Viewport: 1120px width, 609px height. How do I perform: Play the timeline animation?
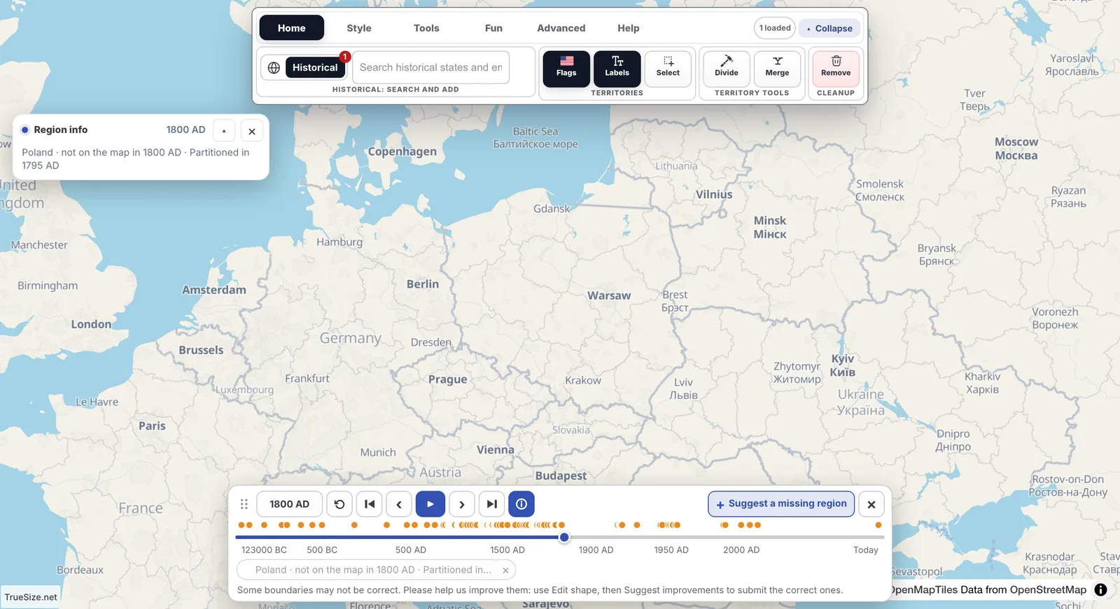430,504
